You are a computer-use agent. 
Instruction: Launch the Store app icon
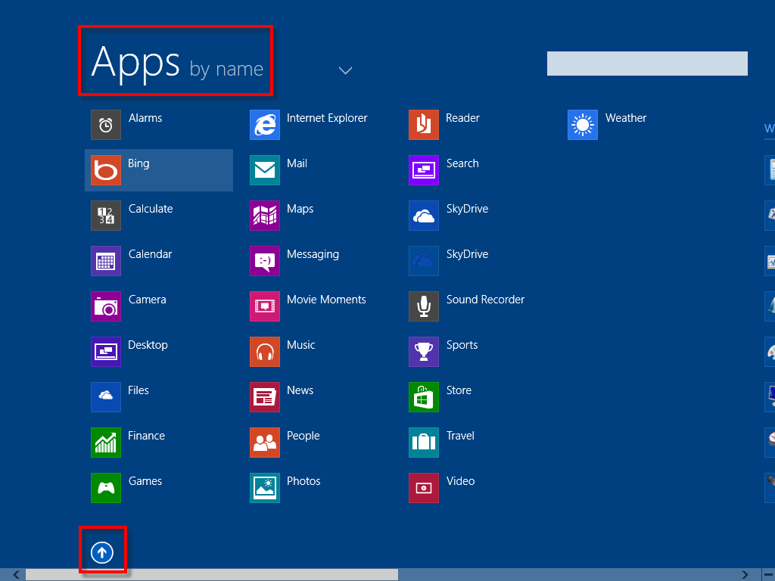(x=424, y=397)
